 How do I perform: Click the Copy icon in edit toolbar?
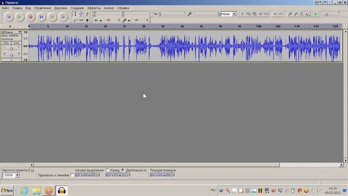click(248, 14)
